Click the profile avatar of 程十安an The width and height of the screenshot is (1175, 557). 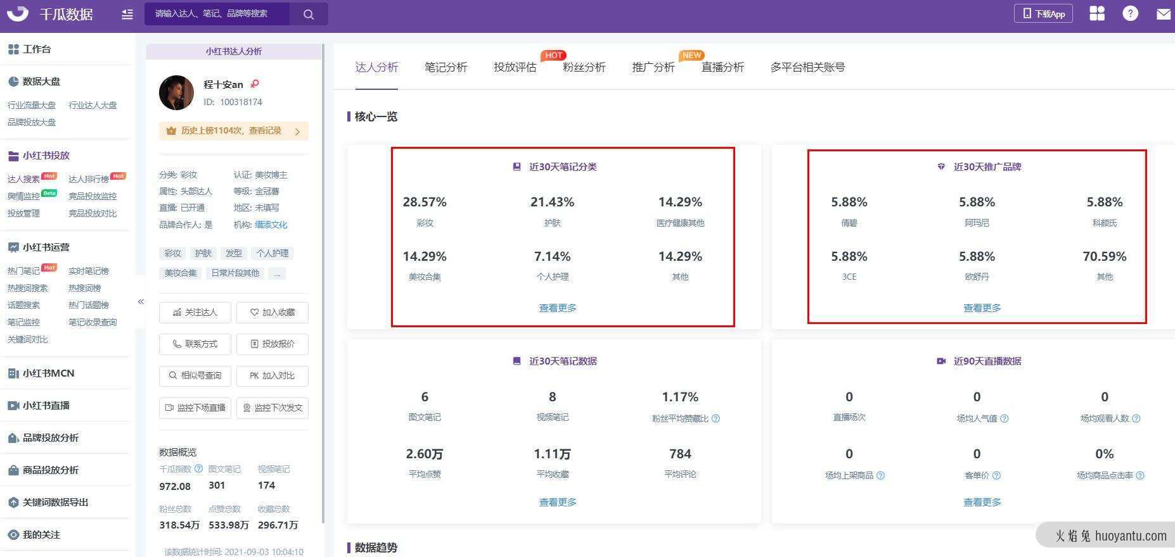click(x=176, y=93)
